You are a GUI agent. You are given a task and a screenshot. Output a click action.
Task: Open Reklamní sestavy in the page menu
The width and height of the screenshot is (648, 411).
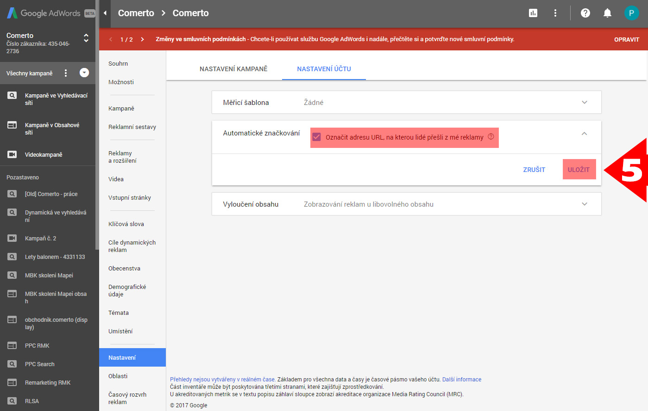pyautogui.click(x=132, y=127)
